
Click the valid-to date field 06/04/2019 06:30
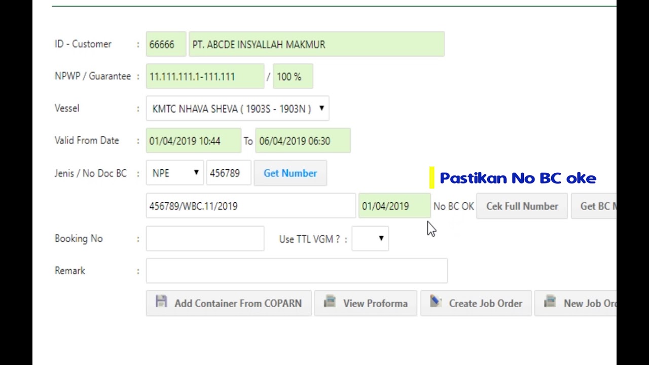click(303, 141)
